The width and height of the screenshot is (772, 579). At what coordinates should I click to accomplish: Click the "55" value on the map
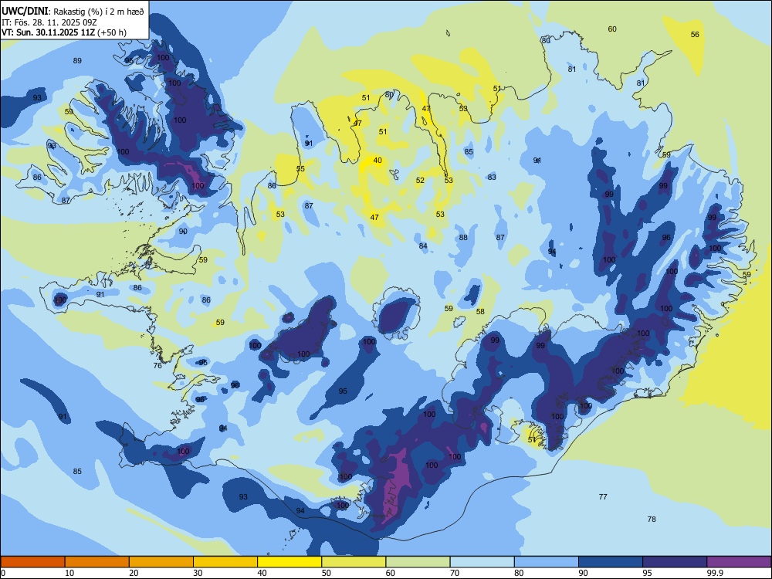tap(300, 168)
